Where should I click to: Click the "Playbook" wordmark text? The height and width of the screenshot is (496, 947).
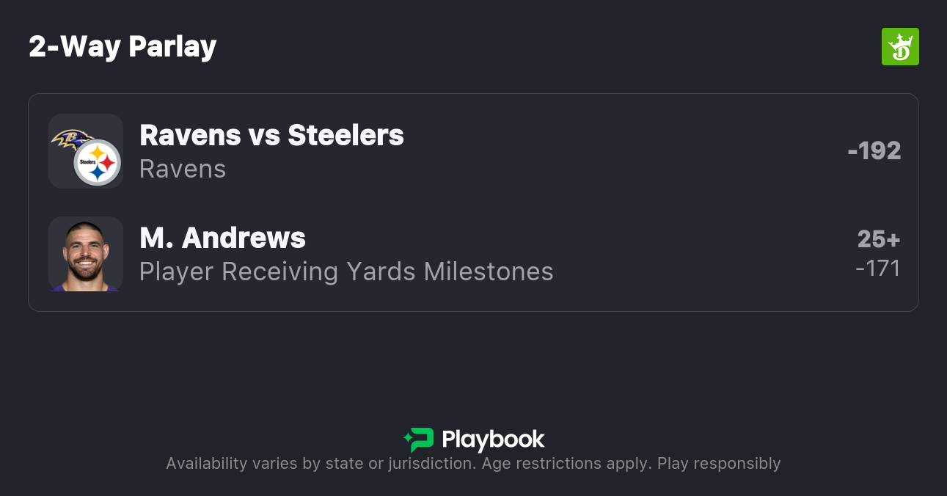click(493, 440)
